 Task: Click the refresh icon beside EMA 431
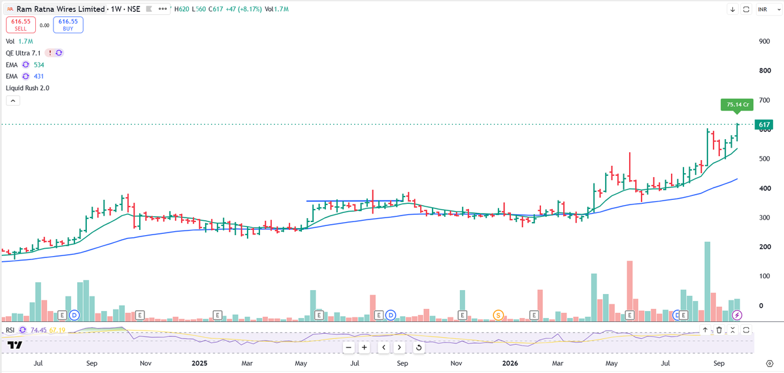tap(26, 76)
